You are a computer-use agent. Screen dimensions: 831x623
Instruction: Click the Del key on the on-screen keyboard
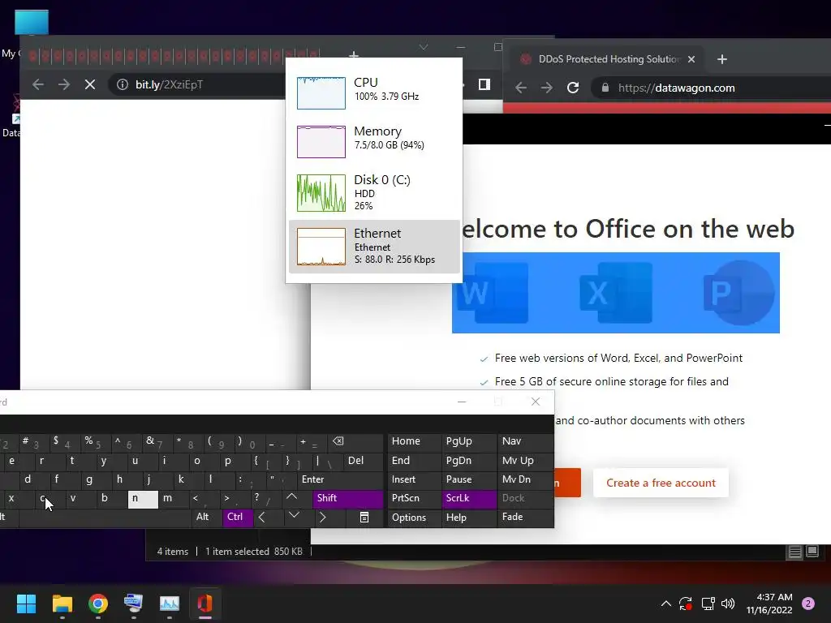coord(363,461)
